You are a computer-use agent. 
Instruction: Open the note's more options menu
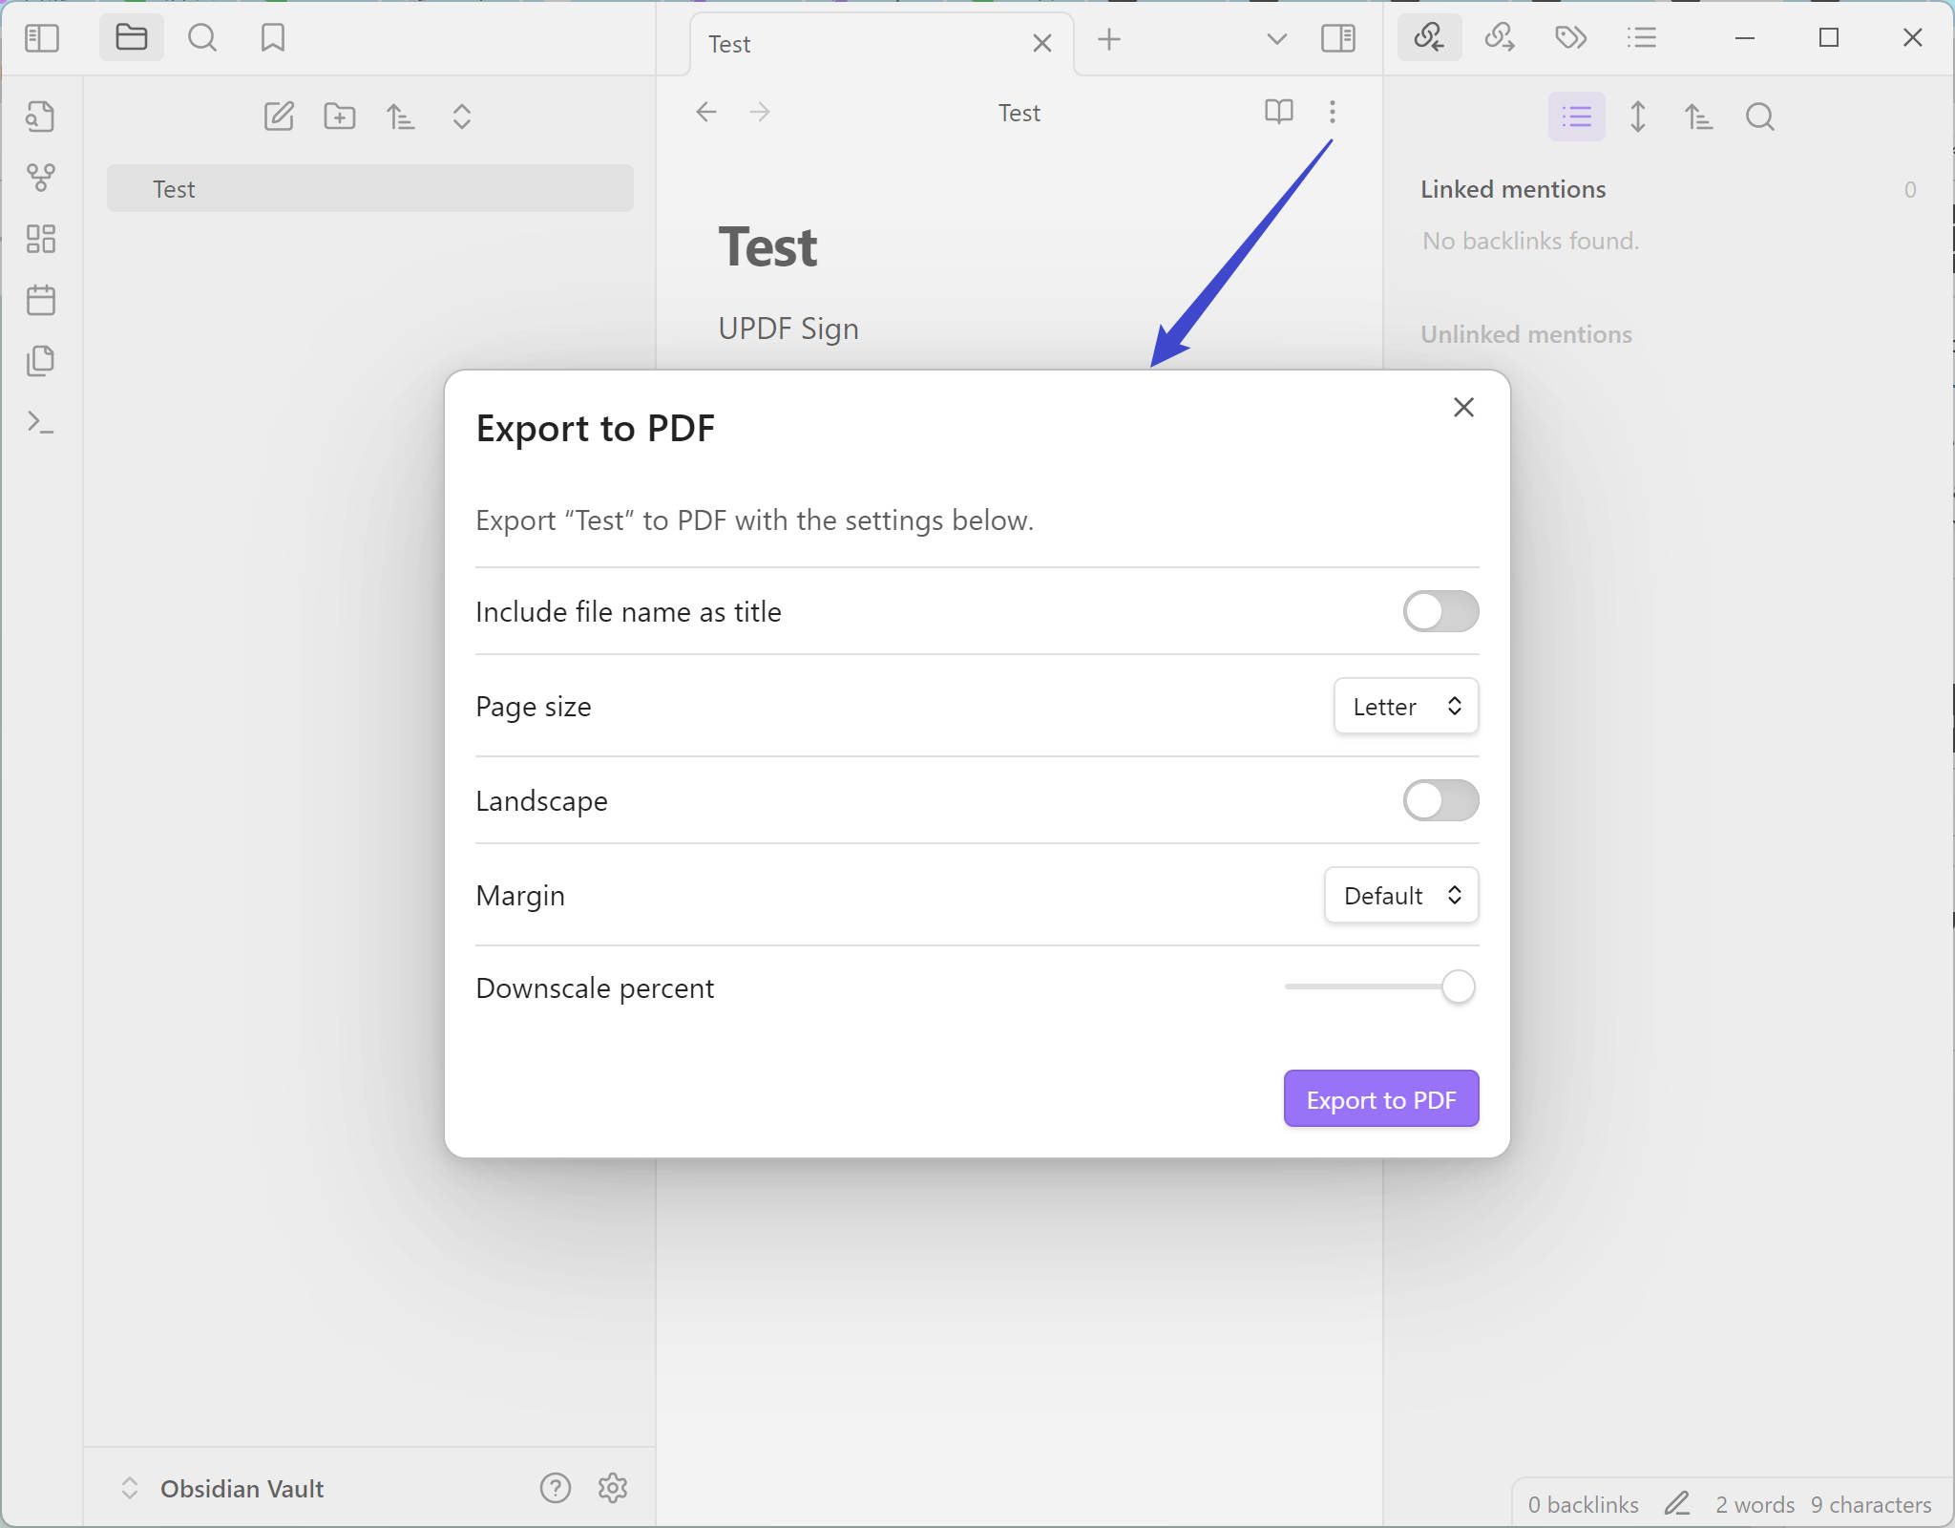[1333, 112]
